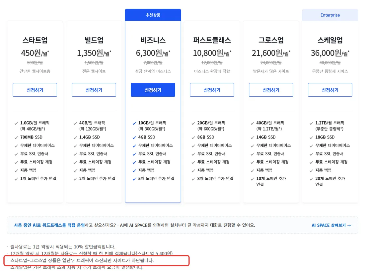Screen dimensions: 365x271
Task: Open the AI SPACE 살펴보기 link
Action: click(x=331, y=225)
